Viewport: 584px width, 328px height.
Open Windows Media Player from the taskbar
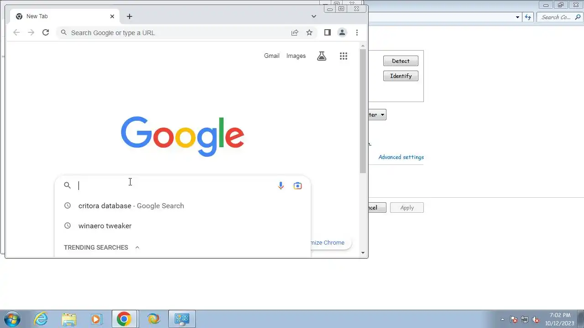click(96, 319)
